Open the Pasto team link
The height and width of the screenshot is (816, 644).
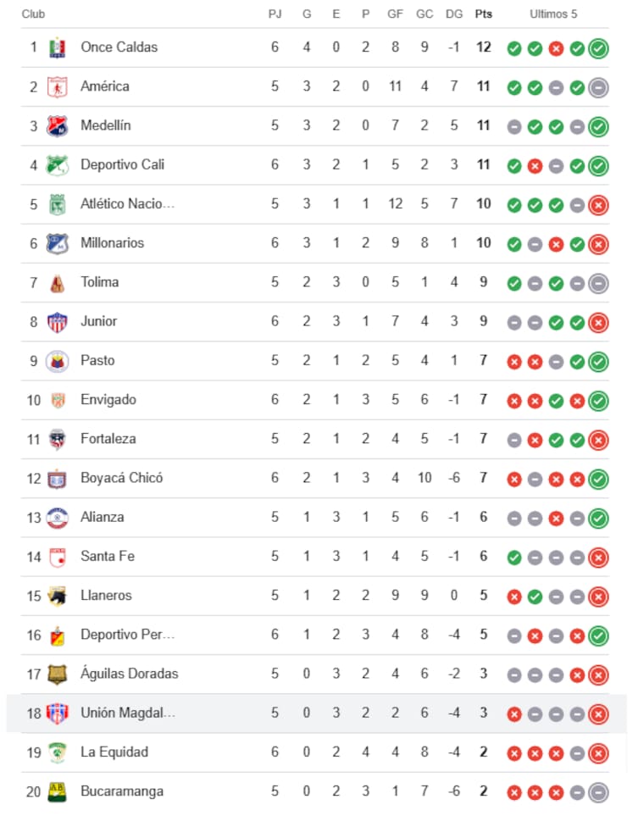[97, 360]
